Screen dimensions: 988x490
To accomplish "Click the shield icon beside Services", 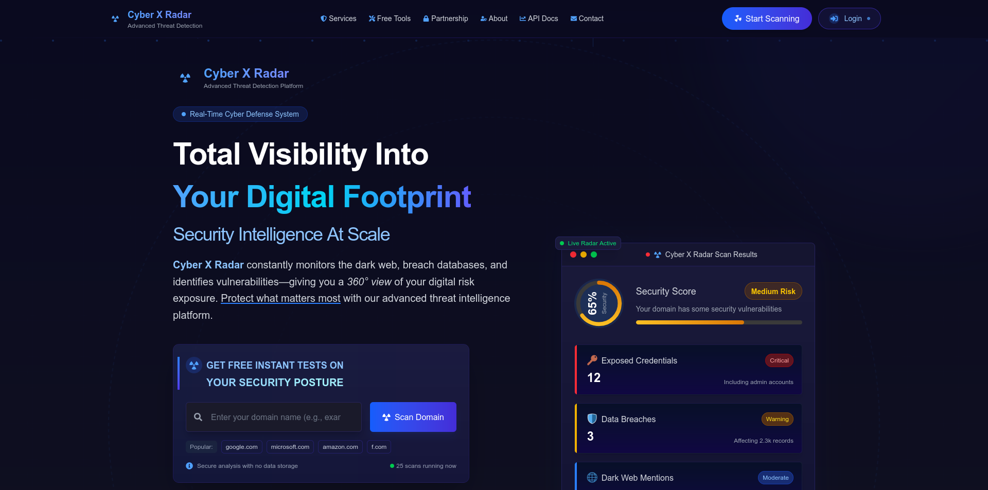I will 323,19.
